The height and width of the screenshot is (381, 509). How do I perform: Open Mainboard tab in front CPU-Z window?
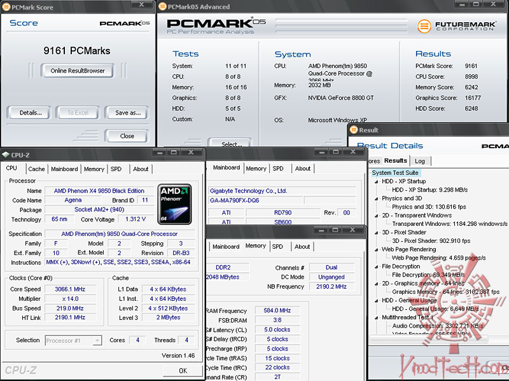(64, 169)
